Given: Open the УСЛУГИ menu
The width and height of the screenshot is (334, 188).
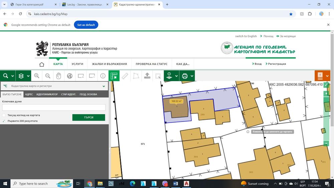Looking at the screenshot, I should point(77,64).
